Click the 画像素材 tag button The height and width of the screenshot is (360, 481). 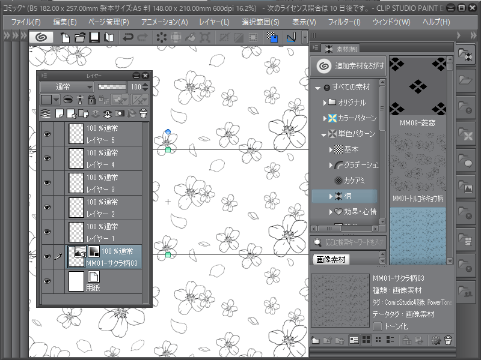(x=331, y=259)
